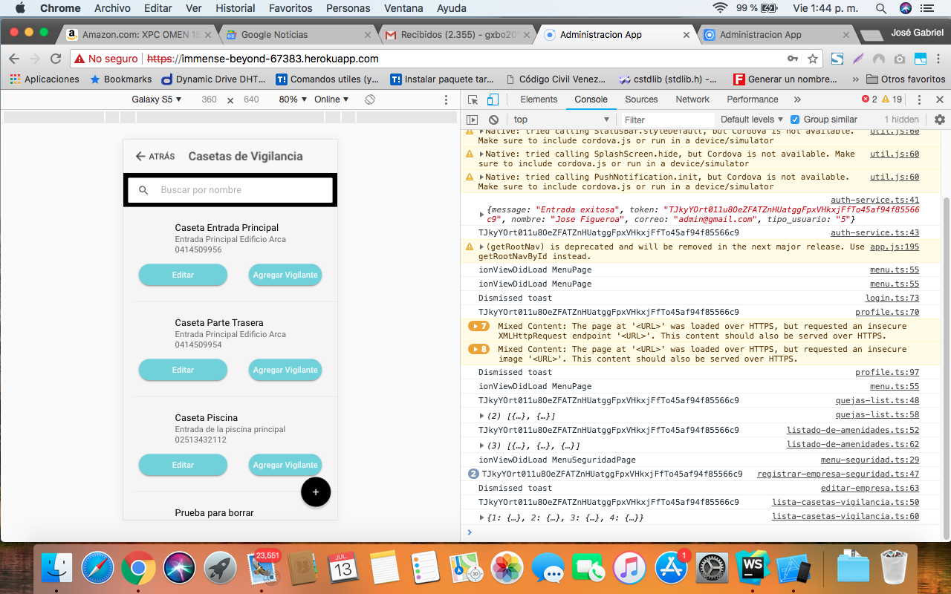Bookmark page with the star icon

[x=813, y=59]
